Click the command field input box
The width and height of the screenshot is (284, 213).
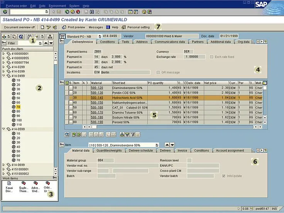[29, 12]
